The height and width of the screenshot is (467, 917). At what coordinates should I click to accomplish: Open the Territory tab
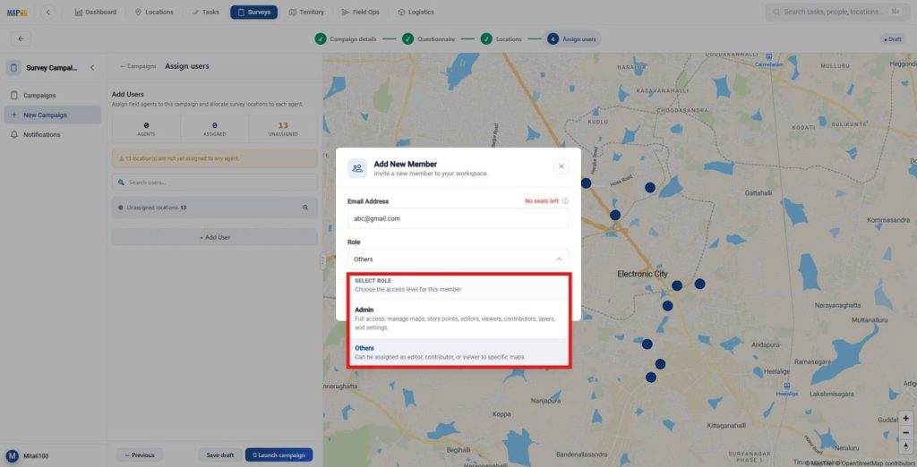point(306,12)
